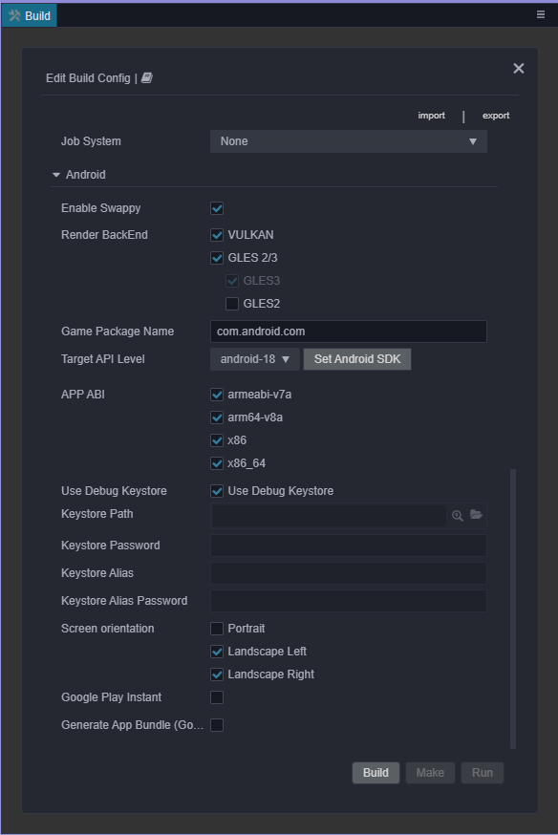Open the panel options hamburger menu icon
Image resolution: width=558 pixels, height=835 pixels.
point(541,13)
